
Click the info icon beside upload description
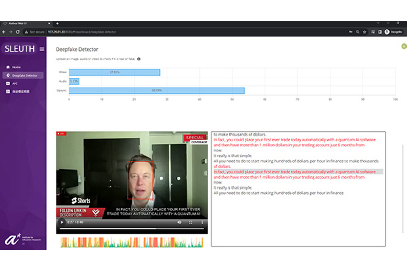point(139,59)
